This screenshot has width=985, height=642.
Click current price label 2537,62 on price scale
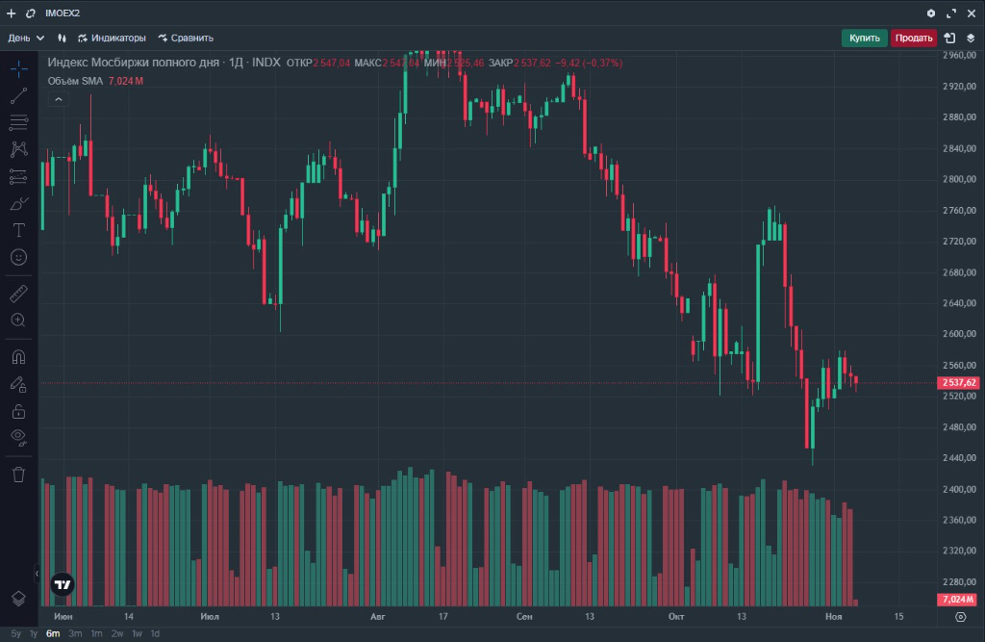[x=958, y=383]
